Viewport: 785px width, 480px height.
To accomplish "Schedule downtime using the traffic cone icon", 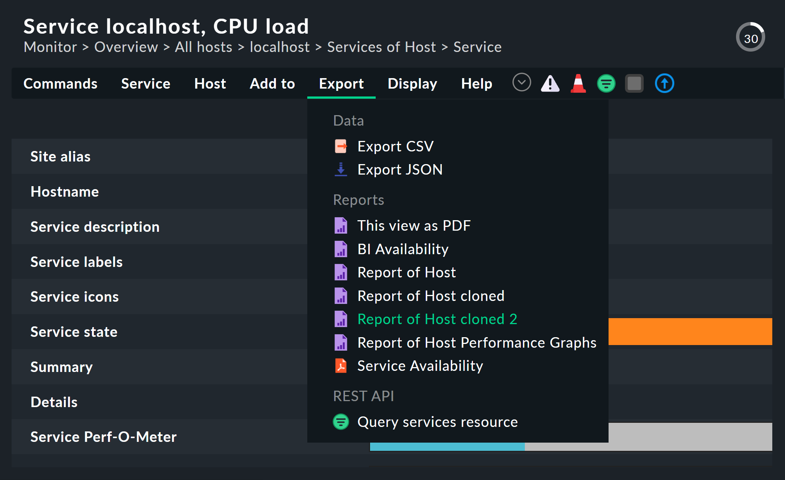I will tap(578, 83).
